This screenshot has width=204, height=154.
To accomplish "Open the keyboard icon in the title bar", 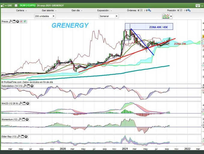I will click(x=198, y=6).
